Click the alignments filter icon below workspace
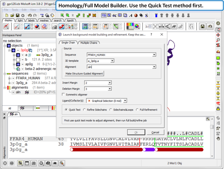224x169 pixels. [x=53, y=108]
